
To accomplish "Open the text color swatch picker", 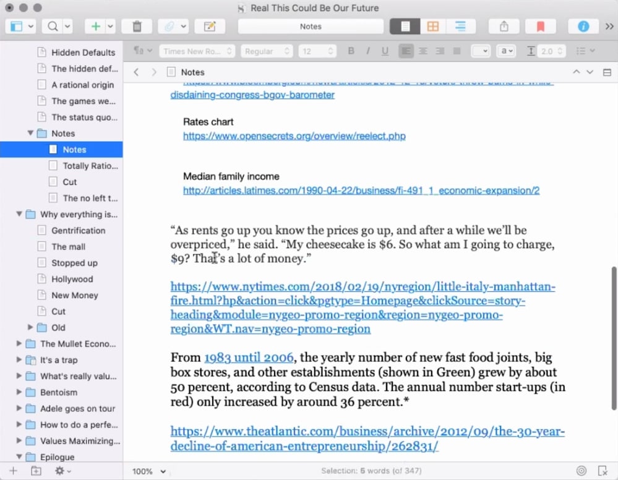I will pos(481,51).
